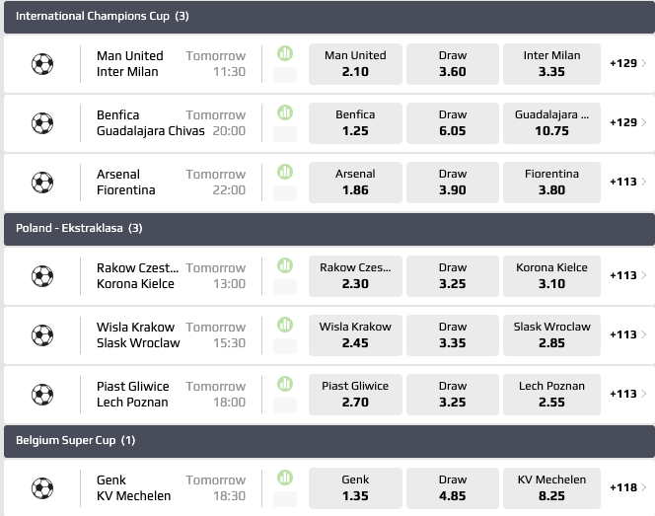Click soccer ball icon beside Arsenal vs Fiorentina
Viewport: 655px width, 516px height.
42,183
